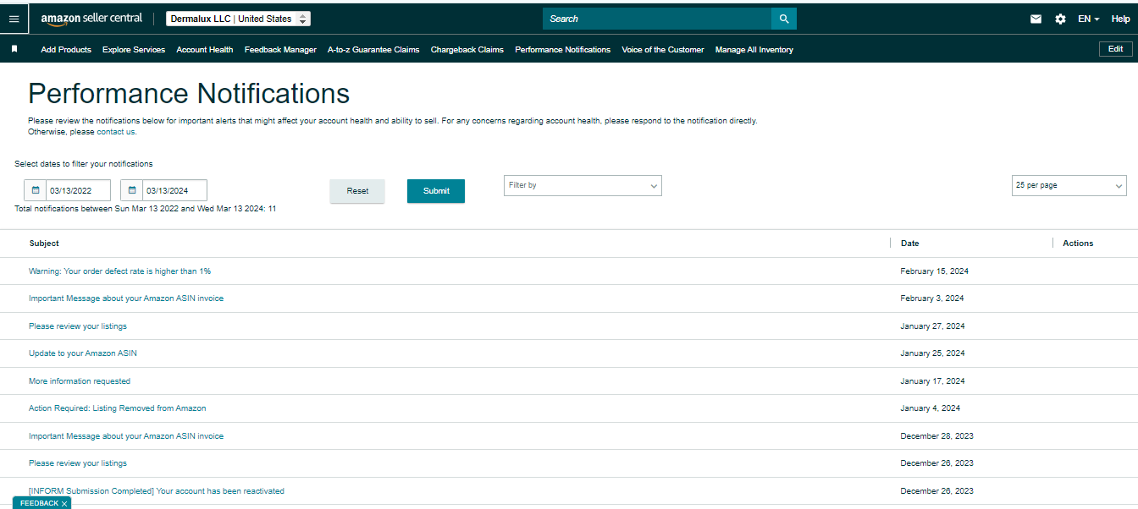Open Explore Services menu item

click(134, 50)
